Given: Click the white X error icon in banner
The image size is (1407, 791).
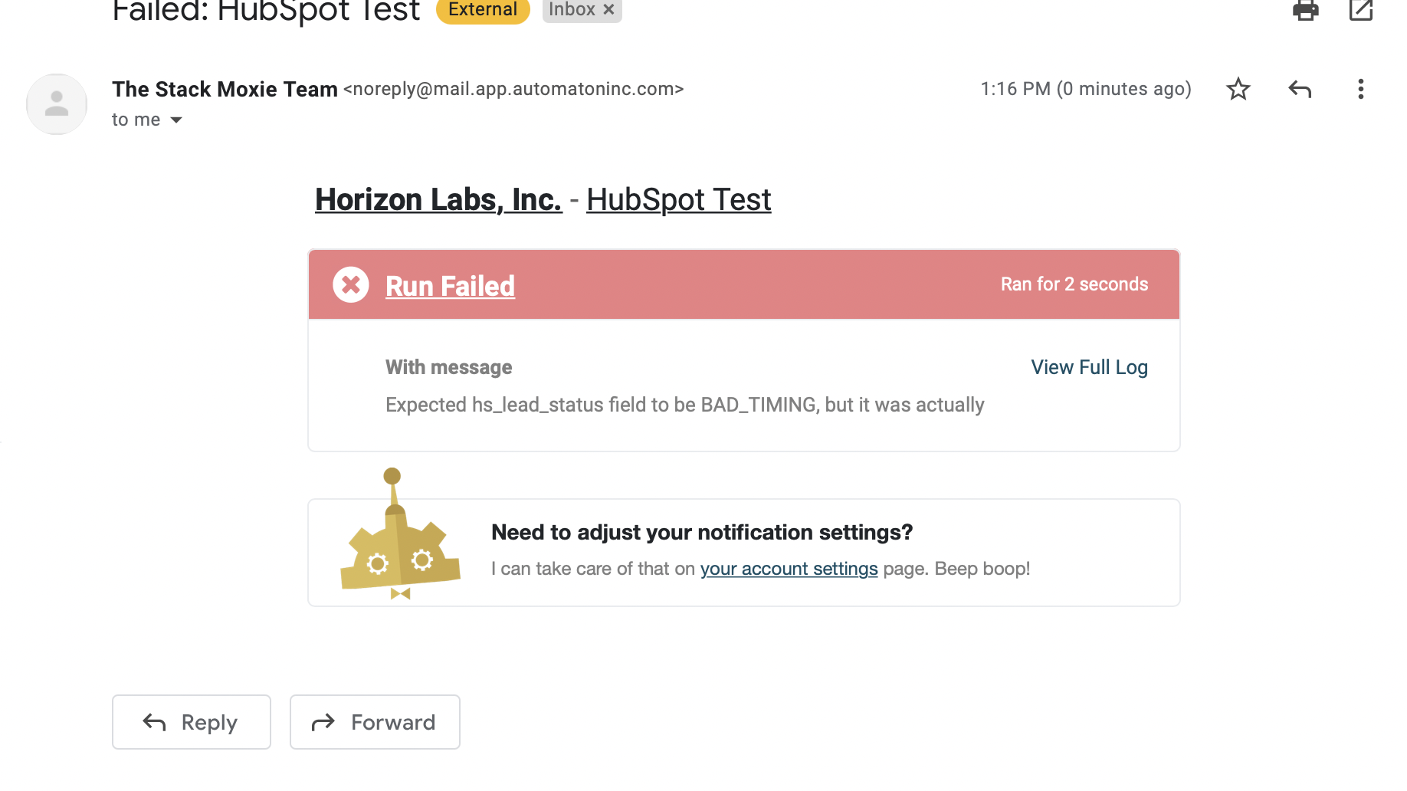Looking at the screenshot, I should 350,284.
